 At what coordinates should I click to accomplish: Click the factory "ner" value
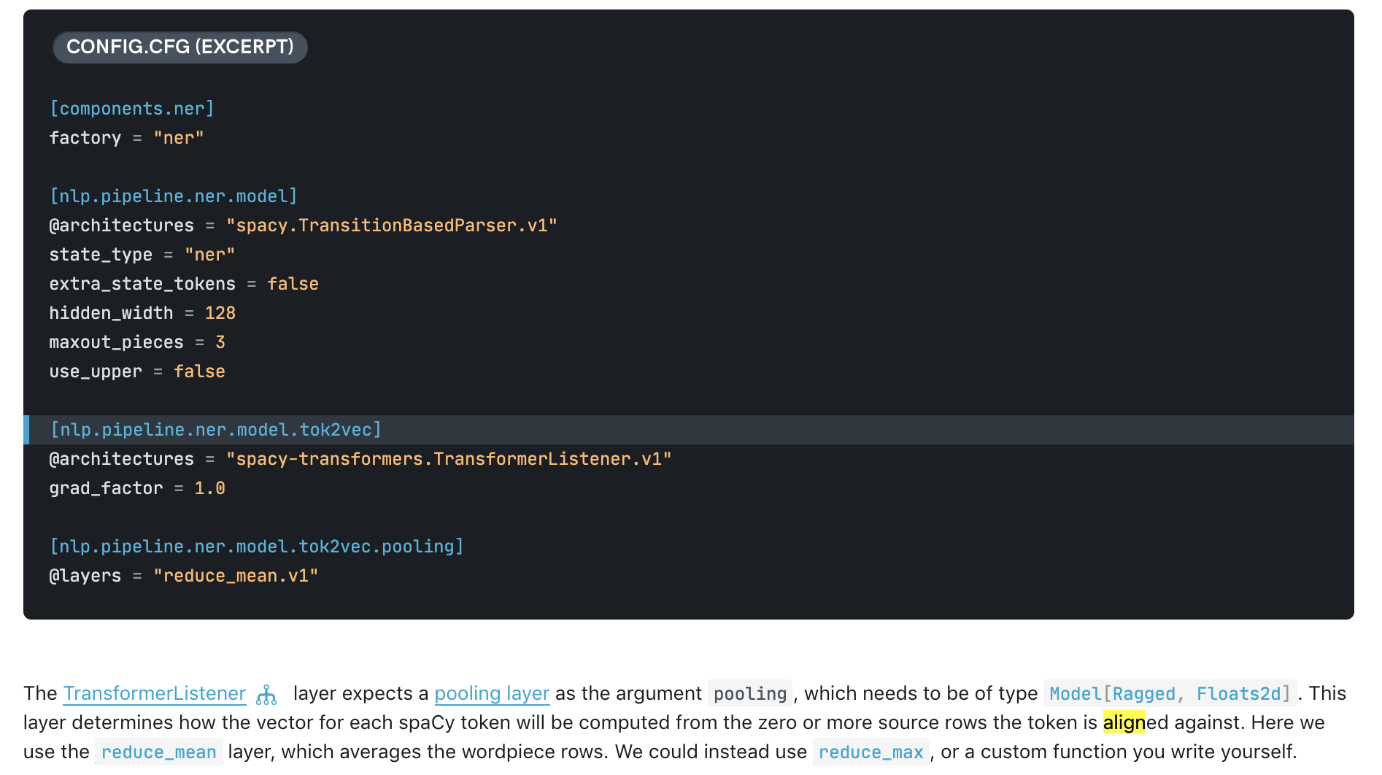click(179, 138)
